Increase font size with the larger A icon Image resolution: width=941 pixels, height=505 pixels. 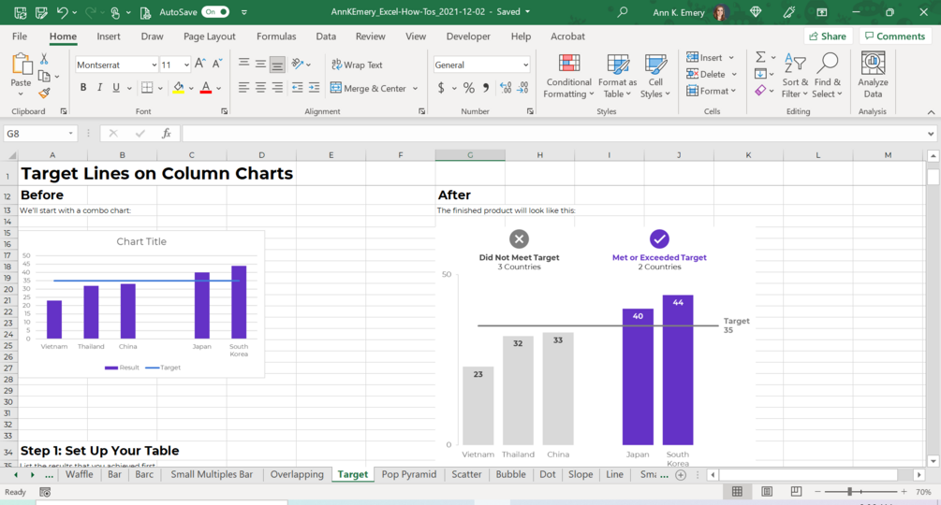click(x=200, y=65)
